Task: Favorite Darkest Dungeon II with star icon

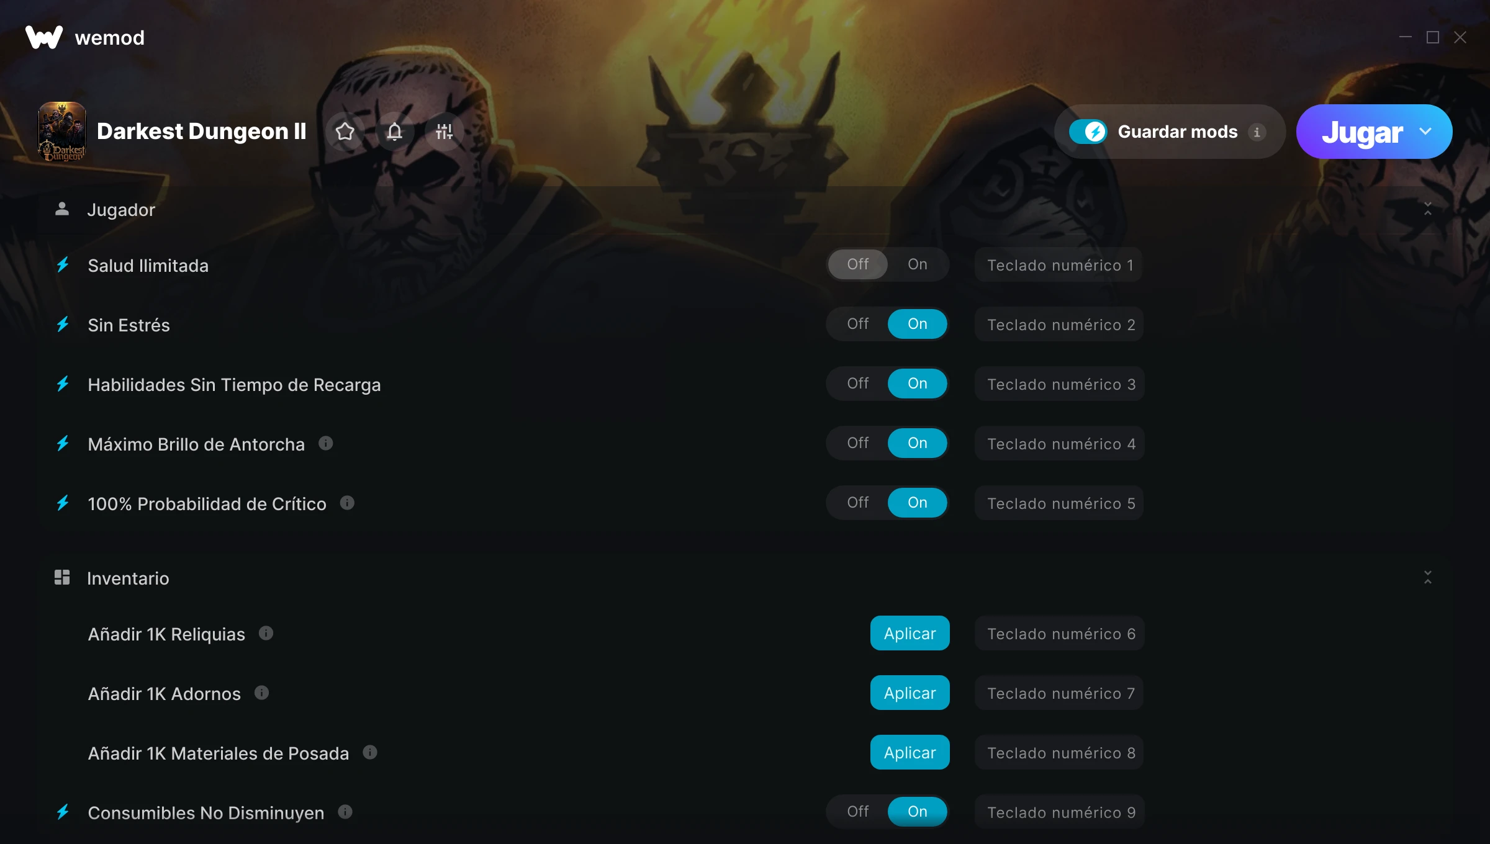Action: pos(345,132)
